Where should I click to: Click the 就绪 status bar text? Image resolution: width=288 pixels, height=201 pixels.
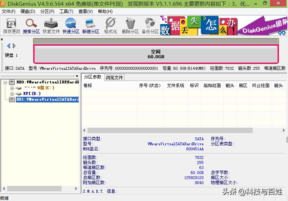4,198
